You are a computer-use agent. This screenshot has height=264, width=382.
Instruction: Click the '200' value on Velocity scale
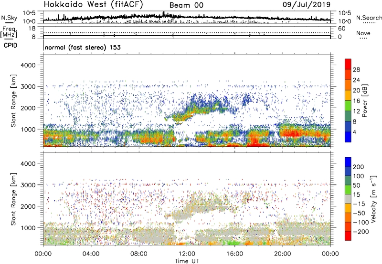[359, 167]
